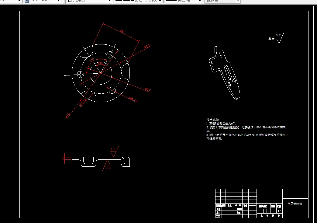Select the 比例 cell in title block
Image resolution: width=317 pixels, height=223 pixels.
279,206
